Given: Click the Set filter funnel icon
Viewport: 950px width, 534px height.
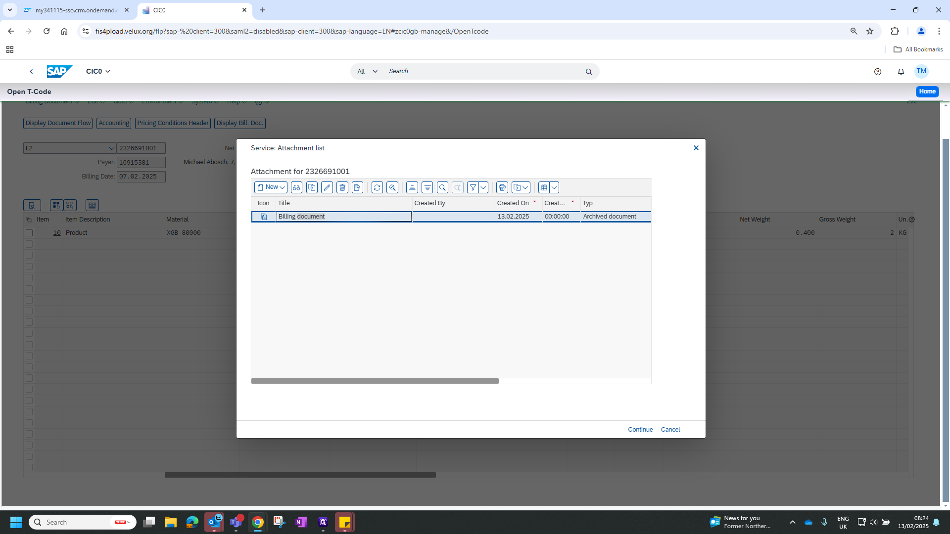Looking at the screenshot, I should click(473, 187).
